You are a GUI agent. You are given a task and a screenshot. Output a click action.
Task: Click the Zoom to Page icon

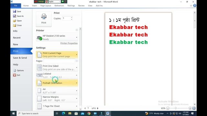point(194,108)
